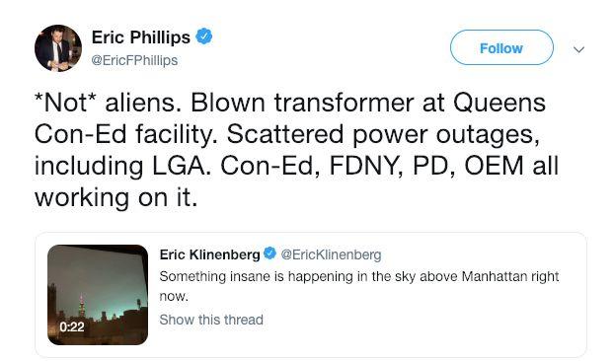Click the word now. in quoted tweet
Image resolution: width=614 pixels, height=361 pixels.
point(174,296)
